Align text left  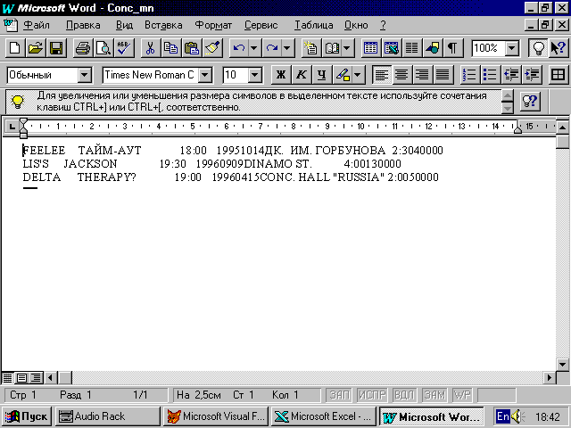coord(381,75)
